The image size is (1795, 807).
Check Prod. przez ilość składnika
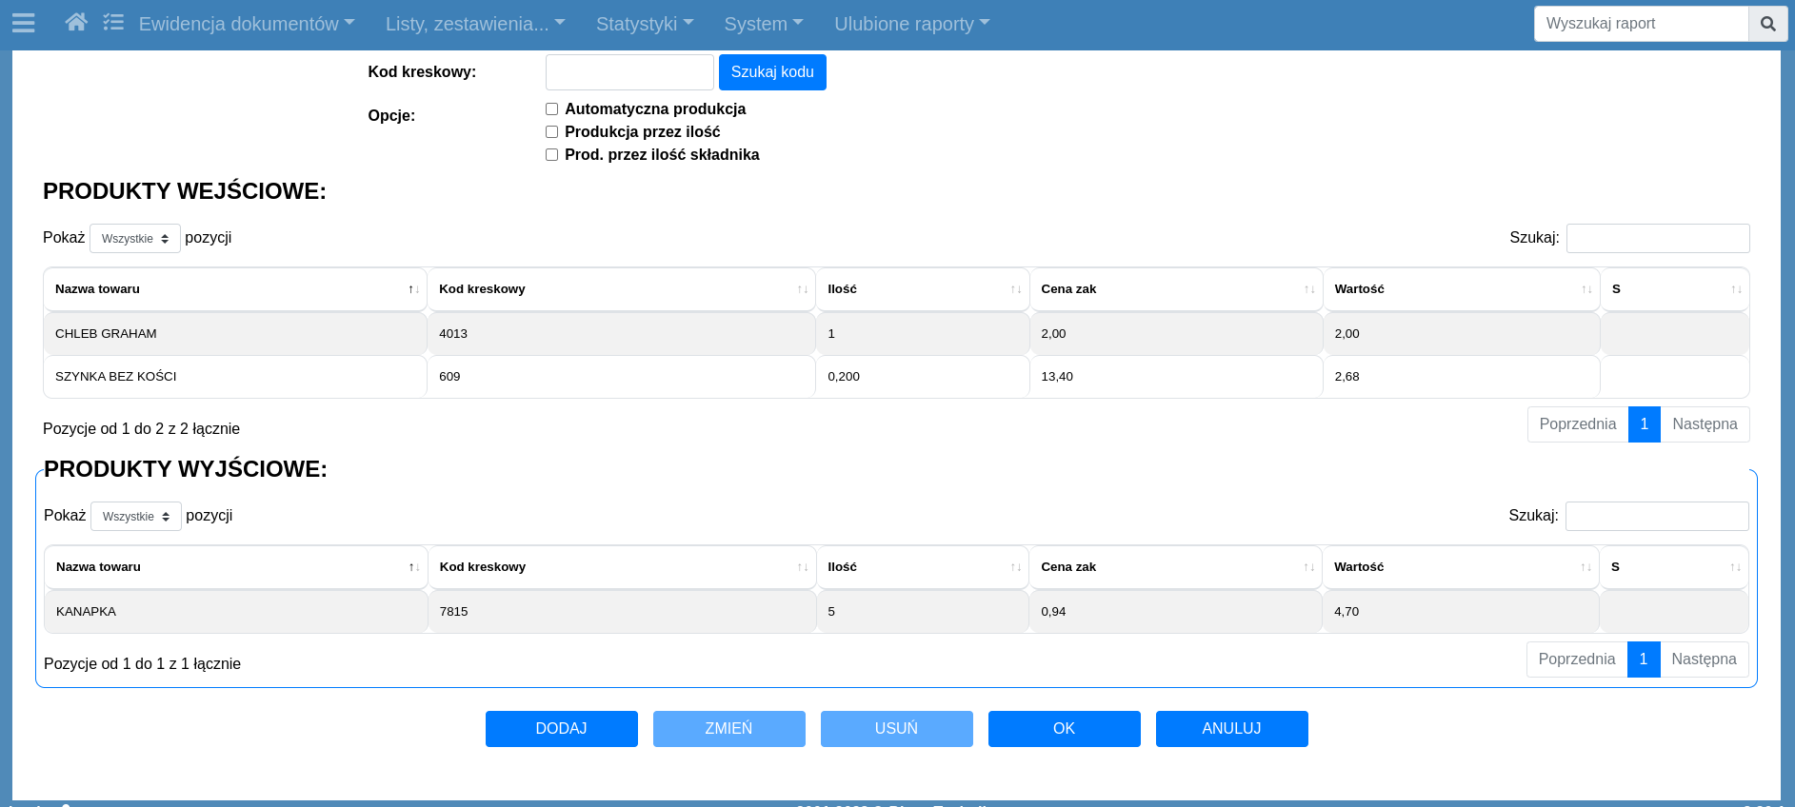coord(551,155)
